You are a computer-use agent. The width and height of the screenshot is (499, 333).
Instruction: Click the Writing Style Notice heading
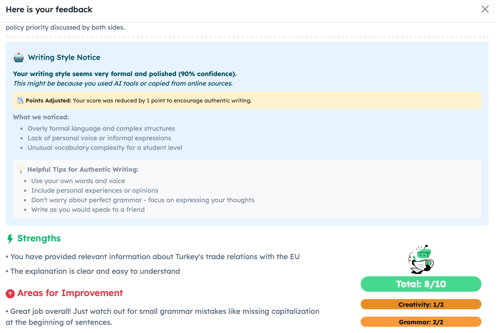(64, 57)
